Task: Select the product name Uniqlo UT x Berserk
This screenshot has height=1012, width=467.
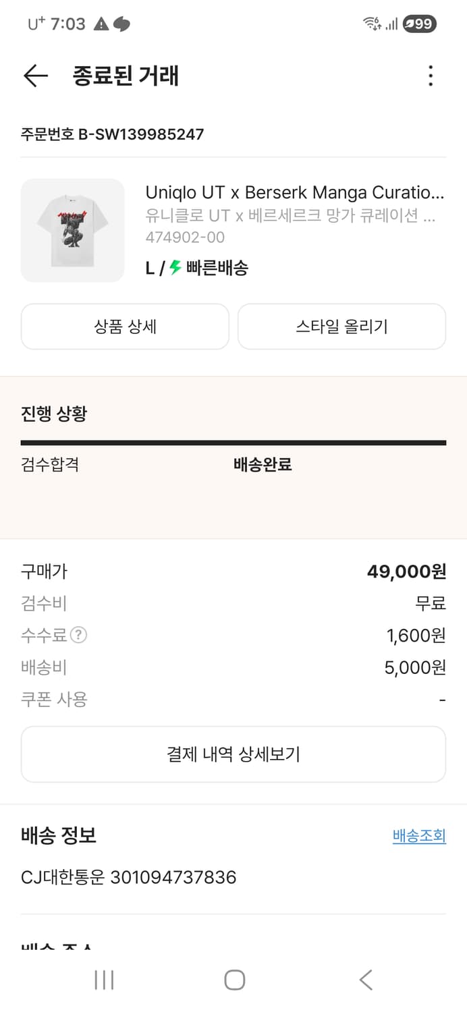Action: [x=295, y=194]
